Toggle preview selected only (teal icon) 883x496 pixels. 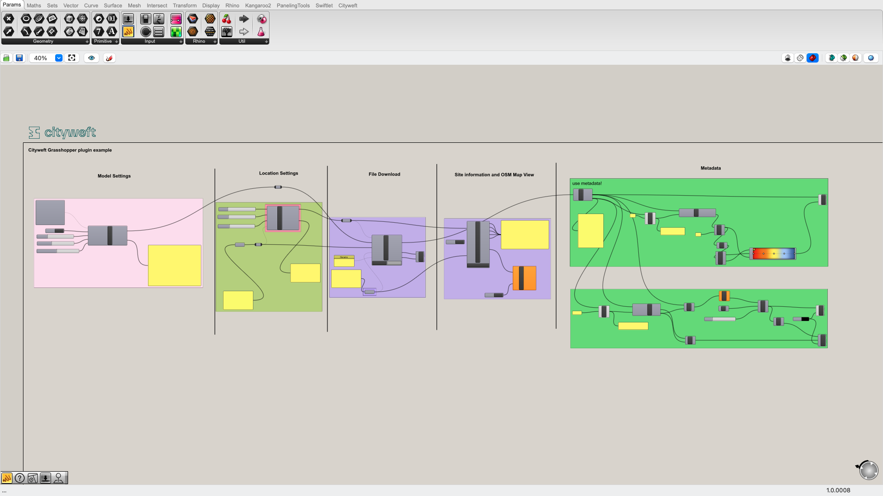coord(831,58)
